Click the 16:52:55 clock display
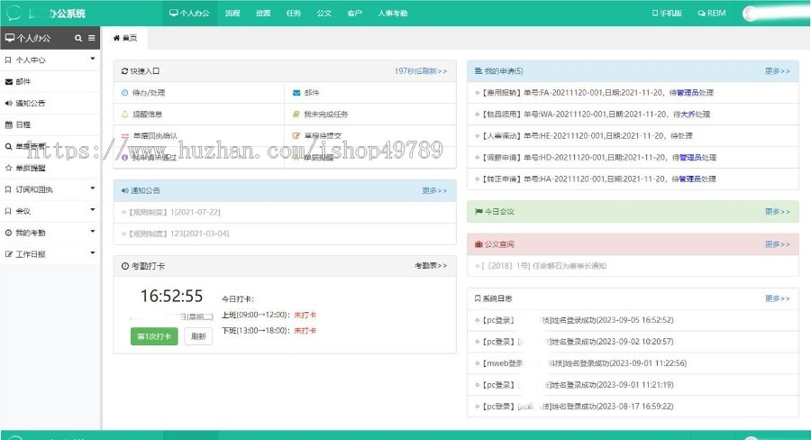This screenshot has height=440, width=811. pos(172,296)
